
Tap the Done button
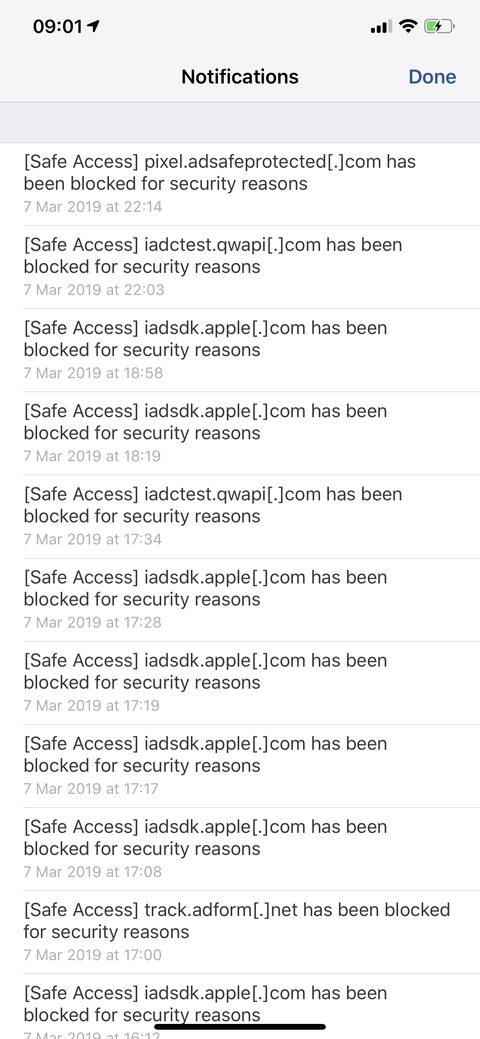432,77
